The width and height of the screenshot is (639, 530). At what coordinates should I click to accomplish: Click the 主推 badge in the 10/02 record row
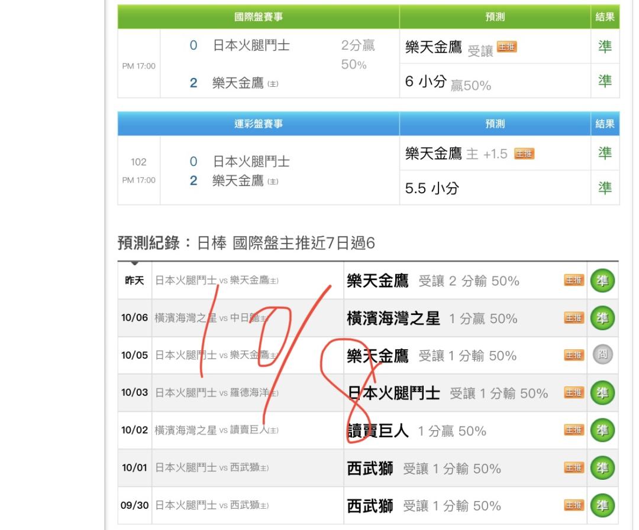pyautogui.click(x=574, y=430)
